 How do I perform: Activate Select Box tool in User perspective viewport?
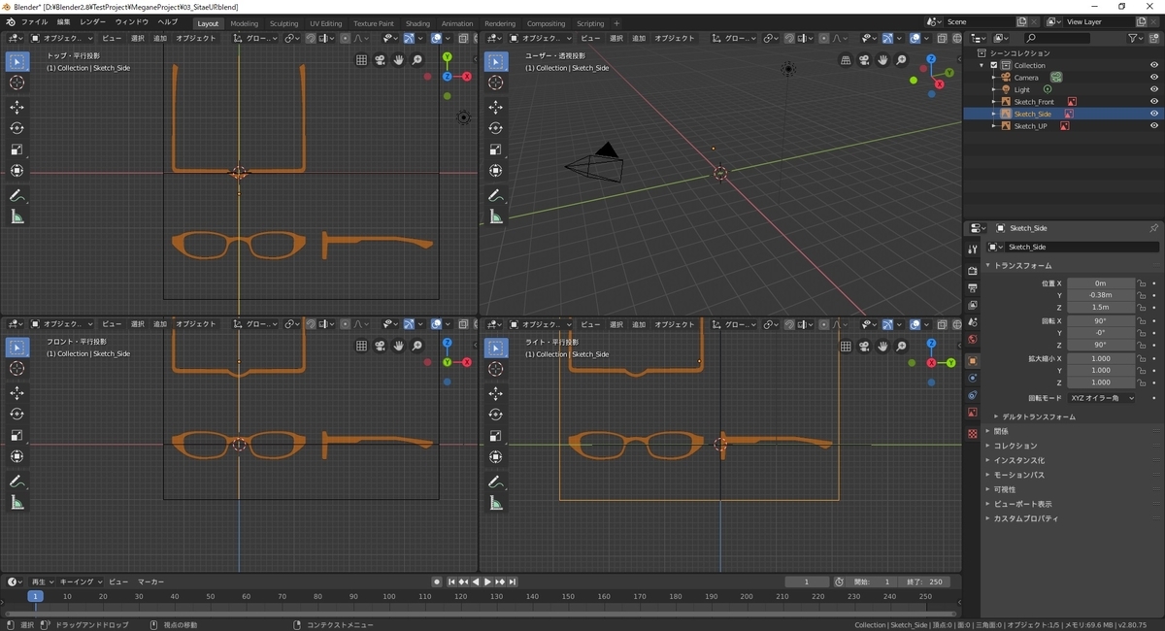496,61
